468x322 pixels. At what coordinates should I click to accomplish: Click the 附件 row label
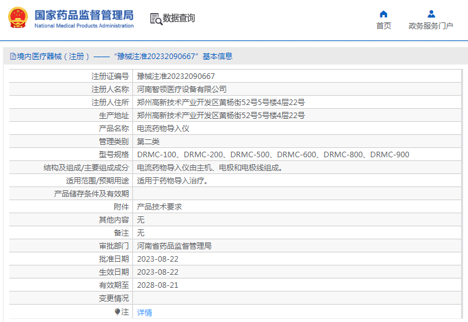(x=121, y=207)
